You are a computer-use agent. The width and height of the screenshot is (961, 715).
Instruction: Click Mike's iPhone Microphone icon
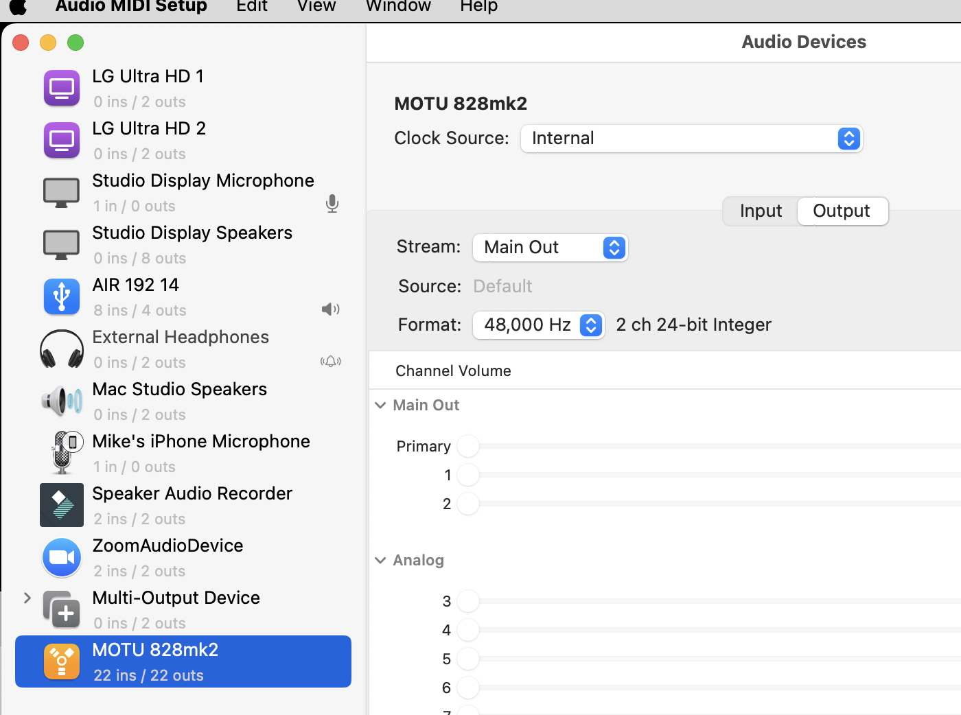pos(67,452)
